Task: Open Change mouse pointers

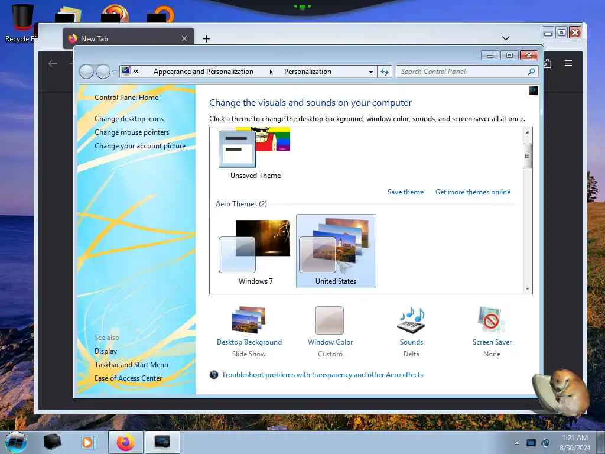Action: [x=132, y=132]
